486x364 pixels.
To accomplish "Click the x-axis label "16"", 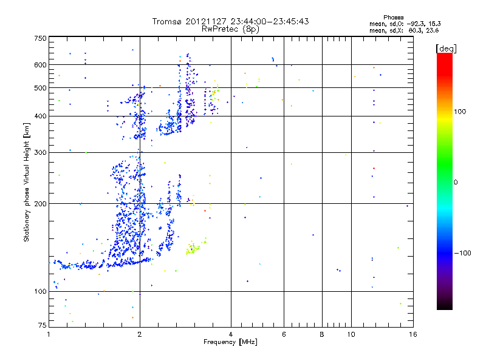I will point(413,334).
